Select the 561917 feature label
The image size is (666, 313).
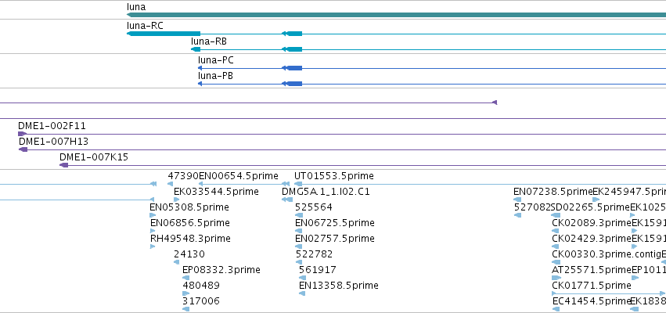point(317,270)
